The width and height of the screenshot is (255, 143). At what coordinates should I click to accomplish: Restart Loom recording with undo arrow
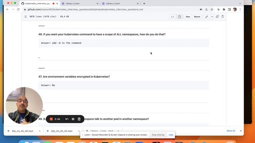pos(67,119)
